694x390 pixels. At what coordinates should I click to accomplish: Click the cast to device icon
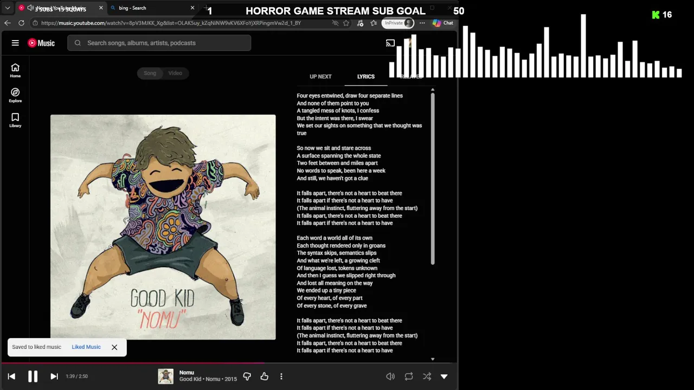click(x=390, y=43)
